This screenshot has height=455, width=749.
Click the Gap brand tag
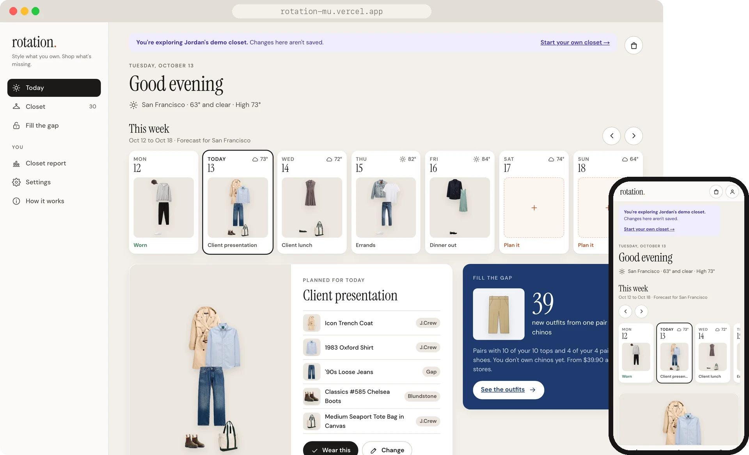[x=431, y=371]
